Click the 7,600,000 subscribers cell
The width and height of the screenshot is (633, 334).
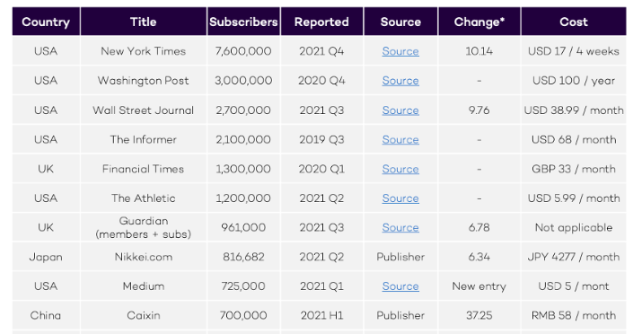point(243,51)
